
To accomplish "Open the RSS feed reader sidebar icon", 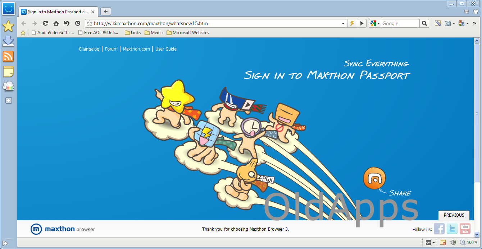I will coord(8,56).
